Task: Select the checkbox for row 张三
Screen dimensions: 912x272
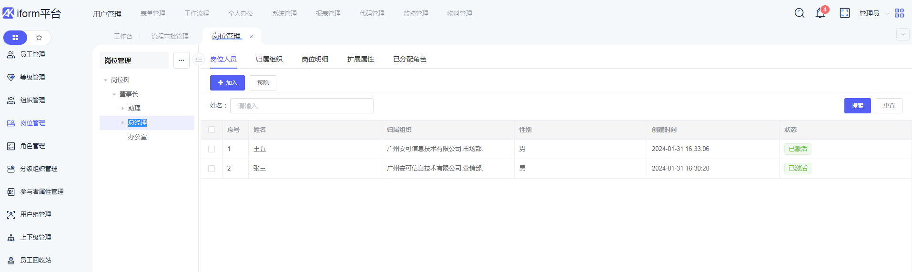Action: (212, 169)
